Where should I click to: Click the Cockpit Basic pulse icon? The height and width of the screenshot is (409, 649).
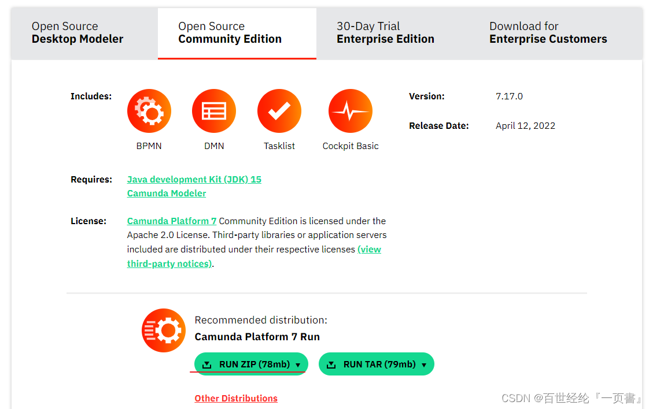[351, 111]
